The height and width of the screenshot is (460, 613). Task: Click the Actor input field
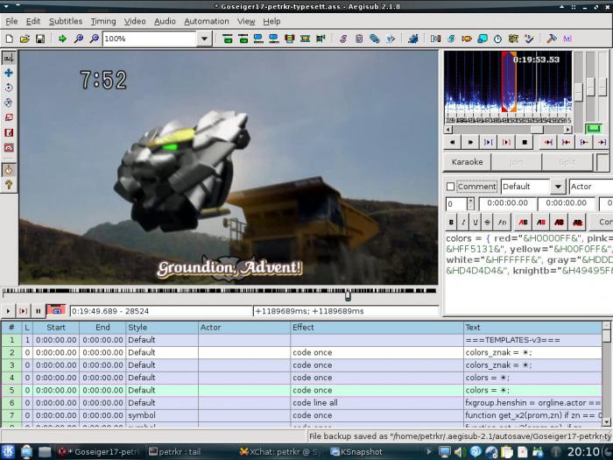pyautogui.click(x=591, y=187)
